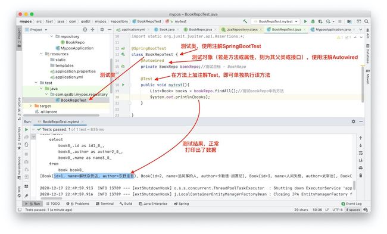Click the run gutter icon beside mytest method
Screen dimensions: 387x234
[x=123, y=85]
